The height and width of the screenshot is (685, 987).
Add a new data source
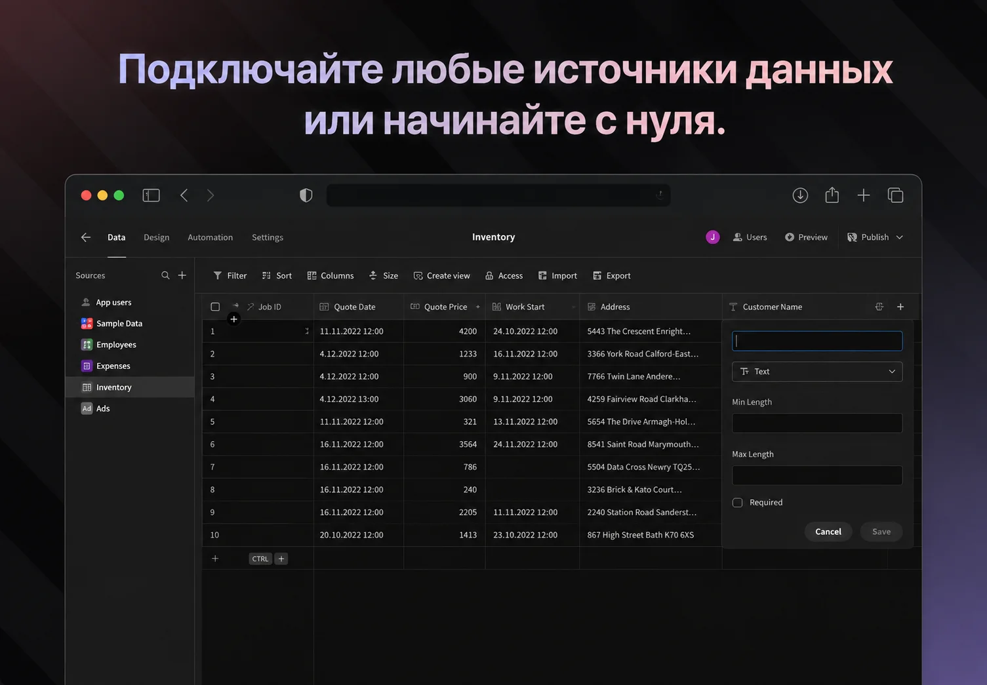(182, 275)
